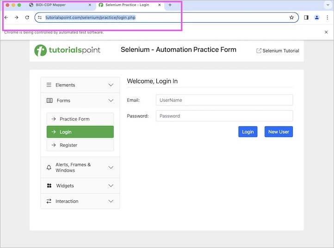This screenshot has width=334, height=248.
Task: Click the Interaction swap arrows icon
Action: (x=49, y=201)
